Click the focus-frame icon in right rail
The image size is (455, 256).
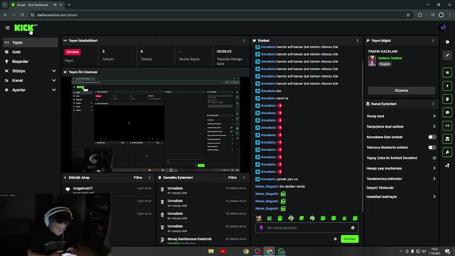click(x=447, y=73)
